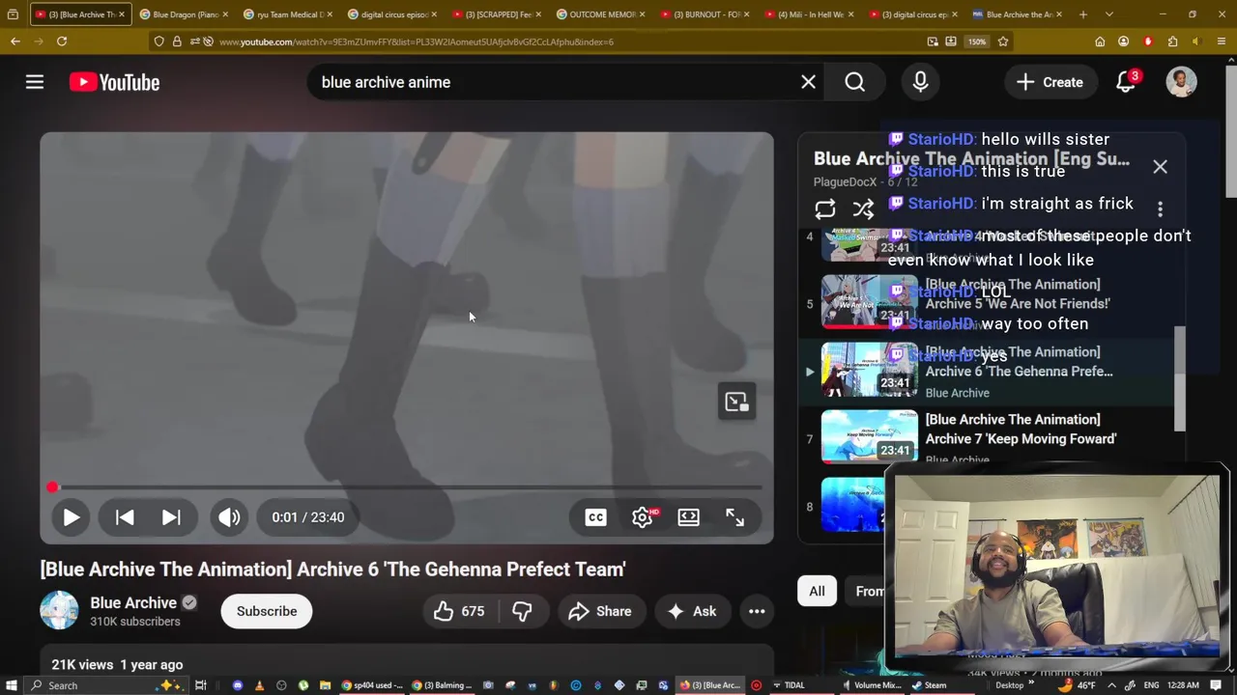The width and height of the screenshot is (1237, 695).
Task: Seek on the red video progress bar
Action: [406, 487]
